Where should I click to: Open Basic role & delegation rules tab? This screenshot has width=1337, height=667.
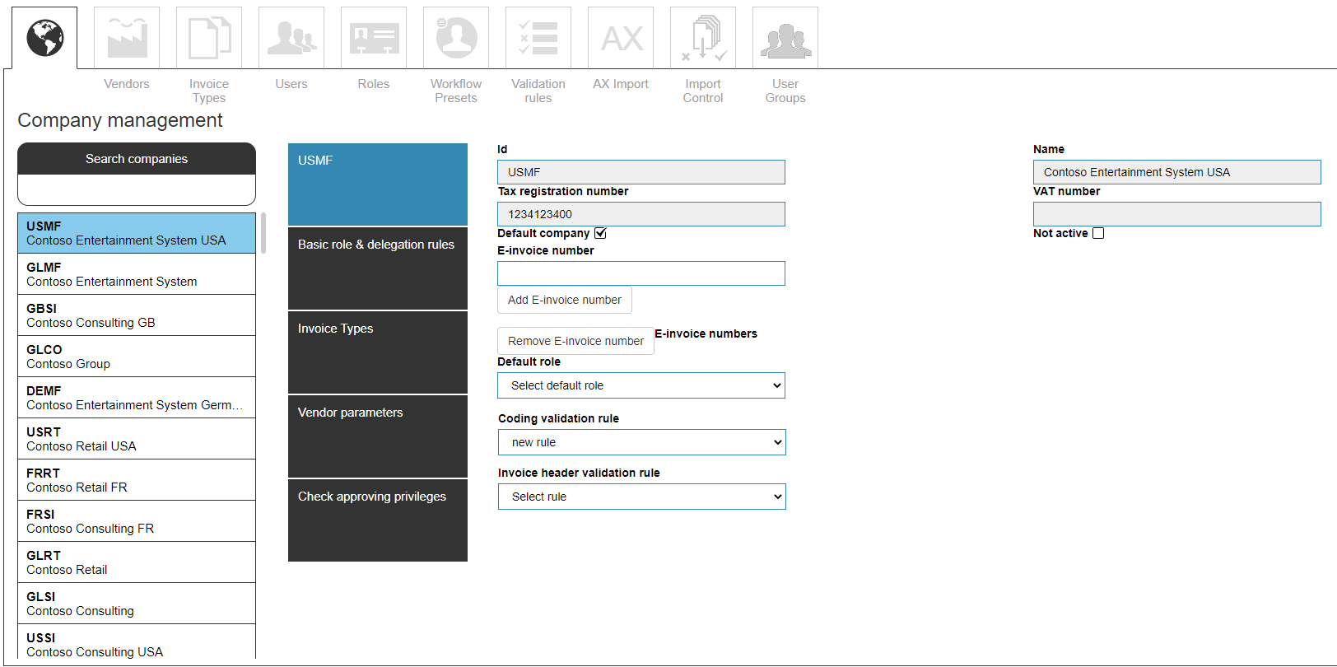pyautogui.click(x=378, y=268)
